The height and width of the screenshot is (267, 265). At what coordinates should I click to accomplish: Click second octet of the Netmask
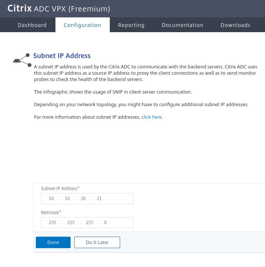coord(71,223)
